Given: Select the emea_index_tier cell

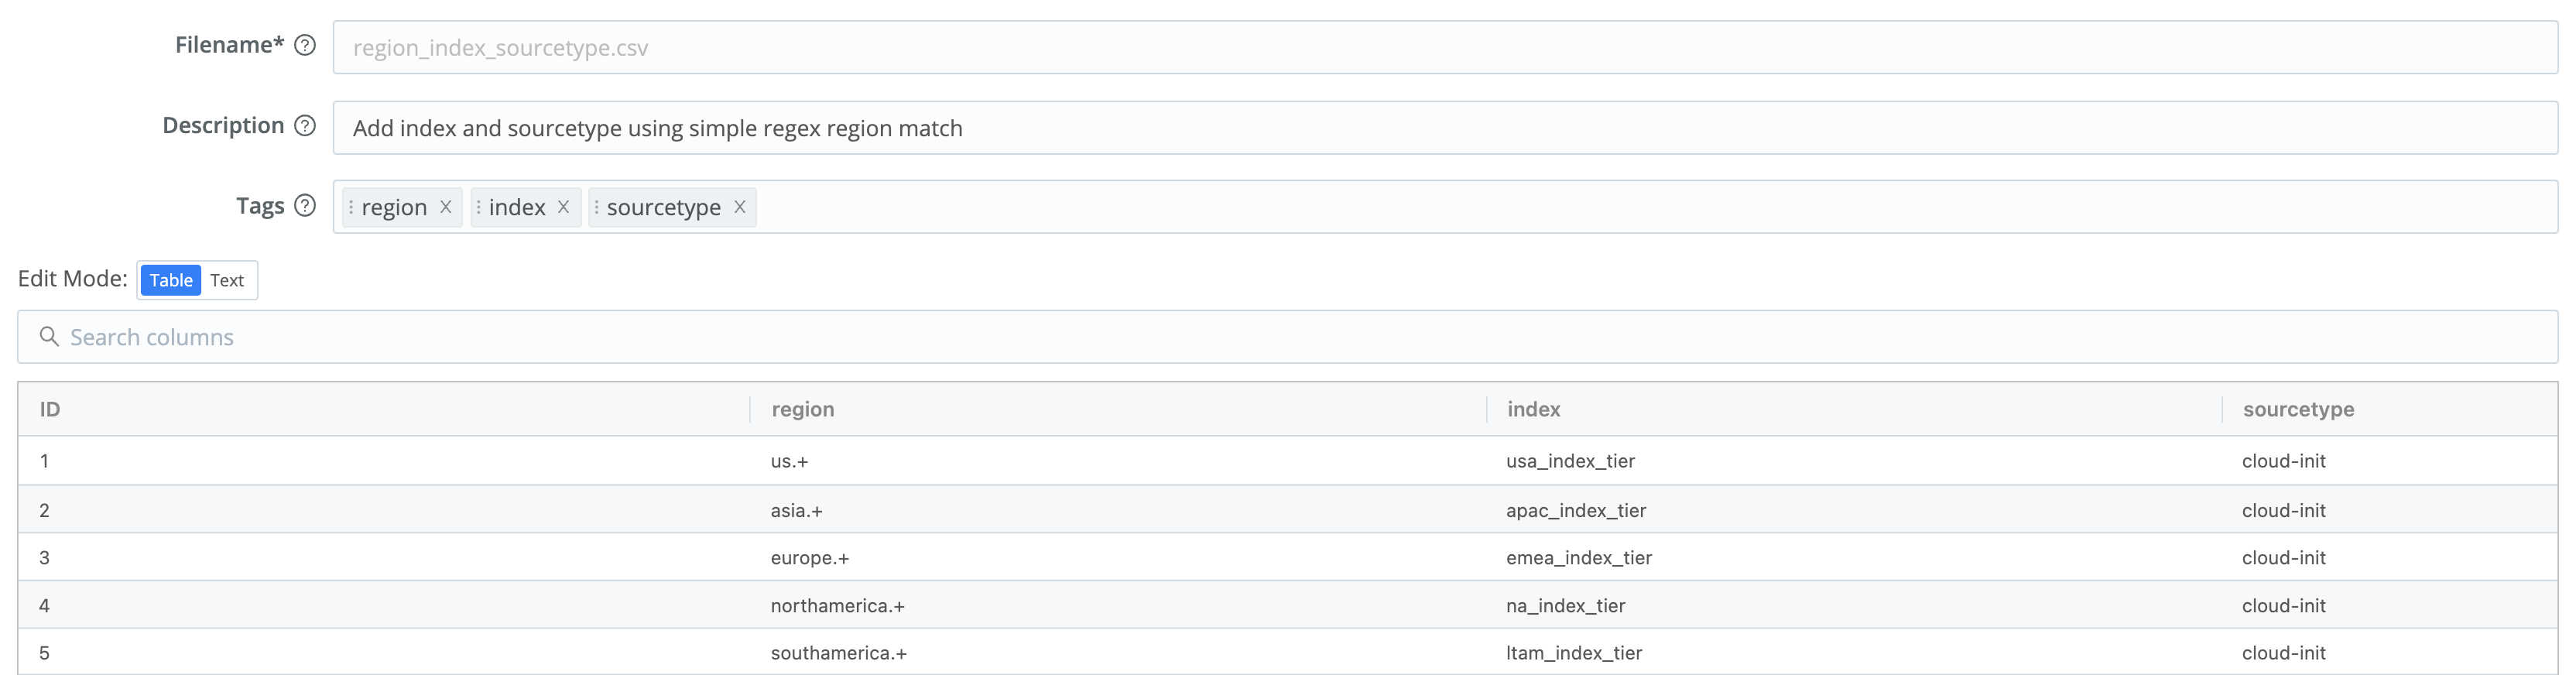Looking at the screenshot, I should [1578, 558].
